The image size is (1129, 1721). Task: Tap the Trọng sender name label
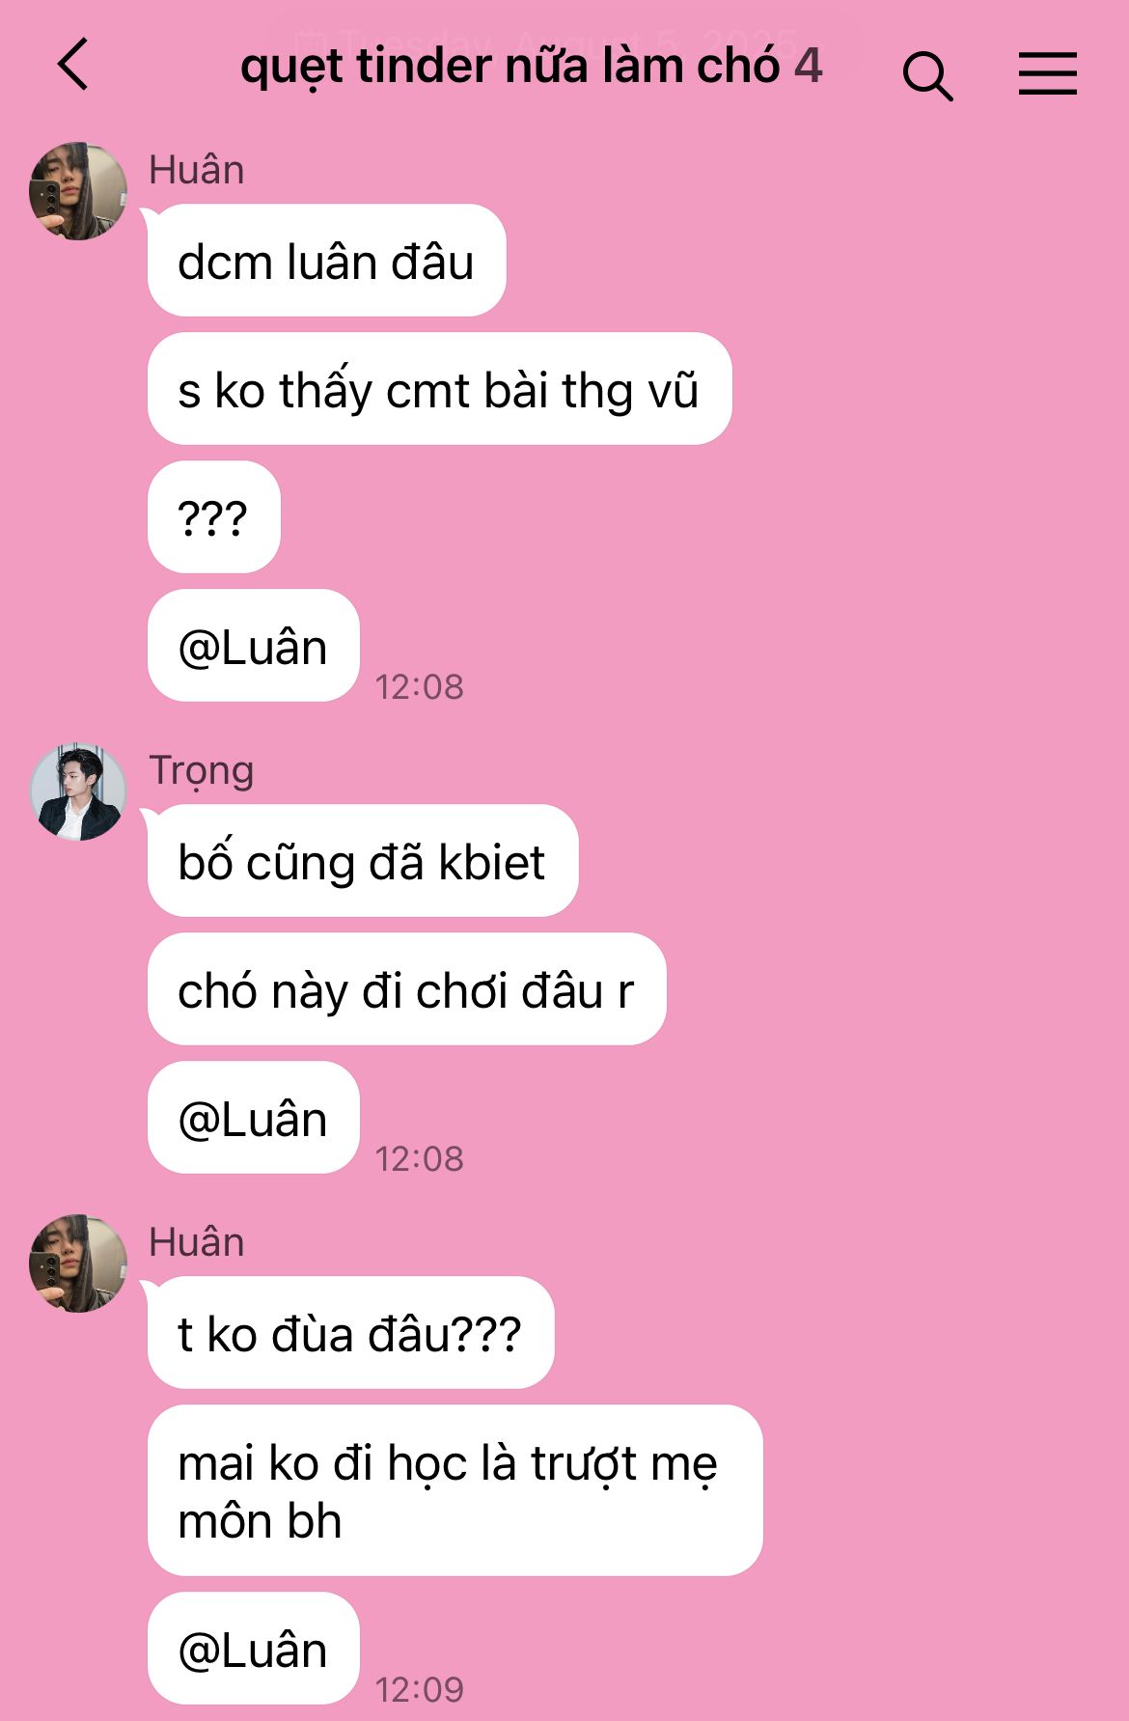202,770
